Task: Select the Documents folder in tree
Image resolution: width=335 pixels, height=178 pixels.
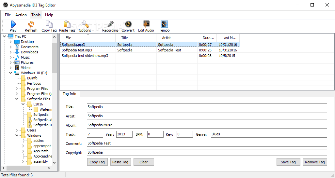Action: [x=29, y=47]
